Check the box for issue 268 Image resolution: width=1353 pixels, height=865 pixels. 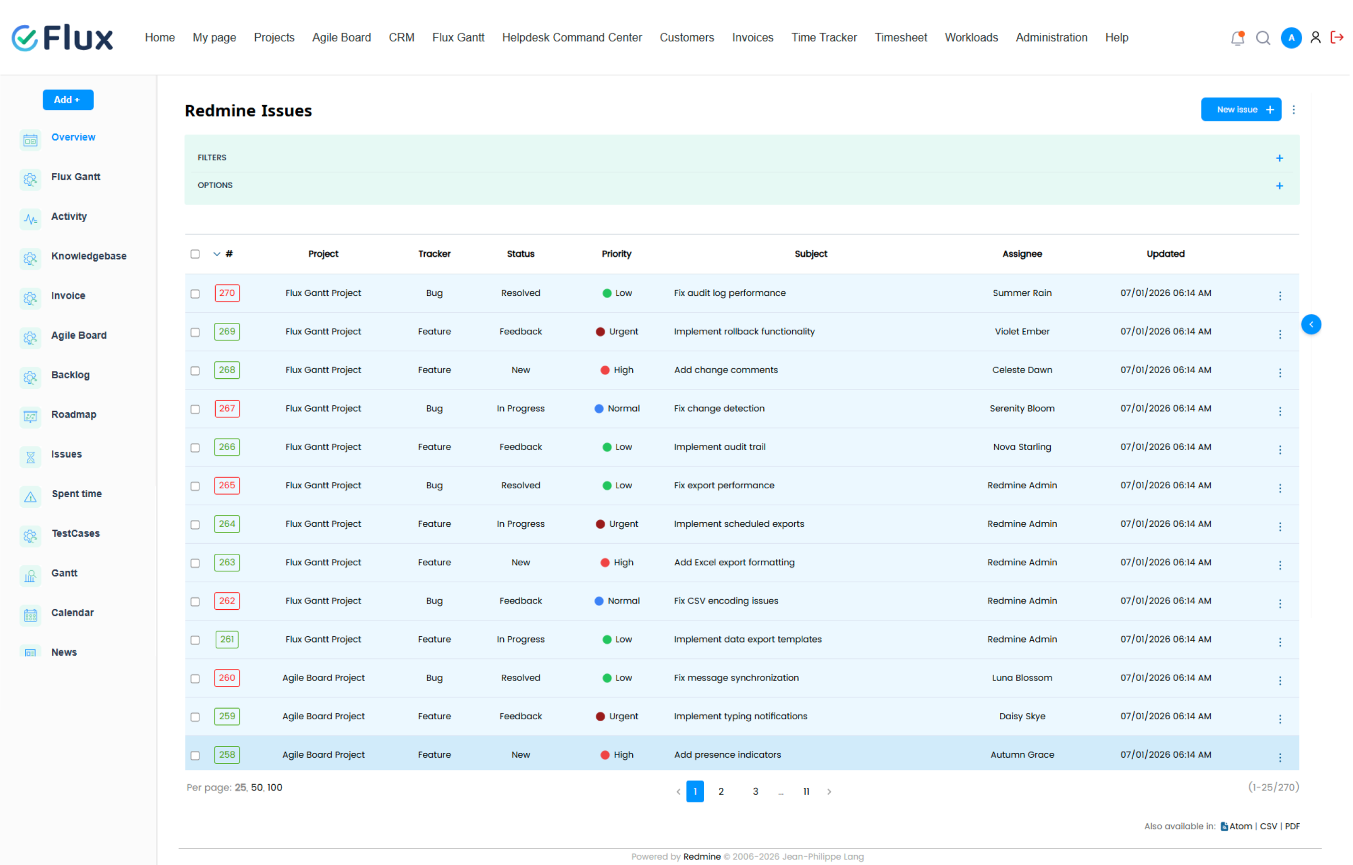(195, 371)
